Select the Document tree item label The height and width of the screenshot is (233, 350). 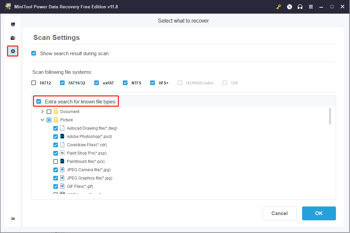[x=70, y=111]
